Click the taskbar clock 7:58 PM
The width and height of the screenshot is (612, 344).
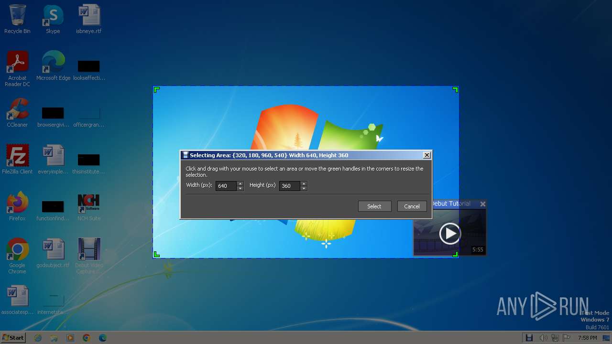pos(587,338)
